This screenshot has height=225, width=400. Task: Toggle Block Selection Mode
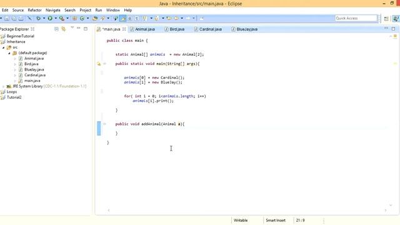(x=129, y=18)
